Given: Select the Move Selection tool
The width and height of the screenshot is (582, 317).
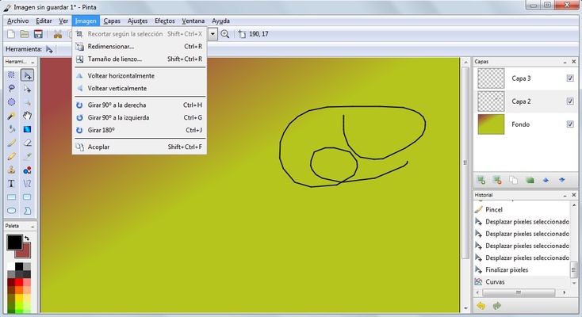Looking at the screenshot, I should (x=27, y=88).
